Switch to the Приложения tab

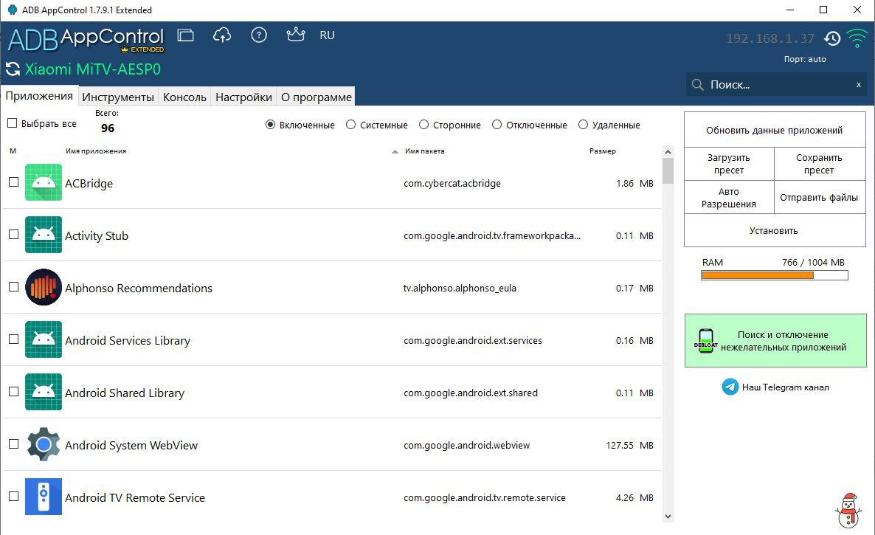pos(39,96)
